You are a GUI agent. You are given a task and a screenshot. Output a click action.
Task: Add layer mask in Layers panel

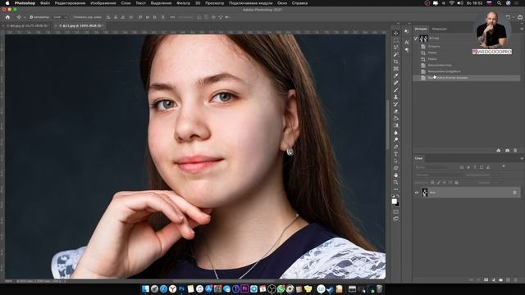point(486,279)
